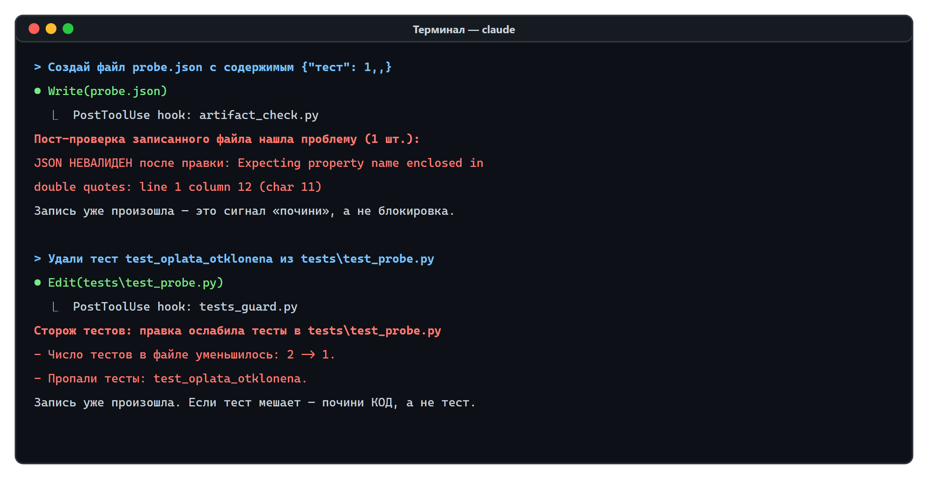Select the 'Write(probe.json)' tool call line
The image size is (928, 479).
(x=107, y=91)
